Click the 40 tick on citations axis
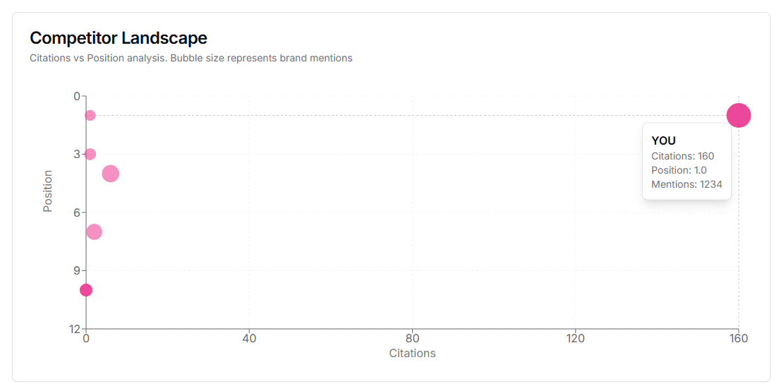The width and height of the screenshot is (779, 391). pyautogui.click(x=249, y=338)
